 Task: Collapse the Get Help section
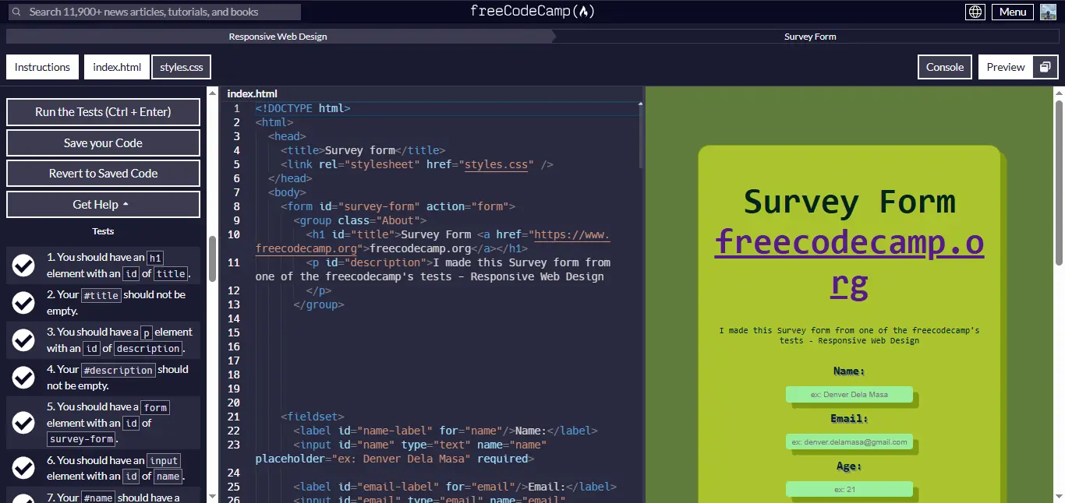click(x=103, y=204)
